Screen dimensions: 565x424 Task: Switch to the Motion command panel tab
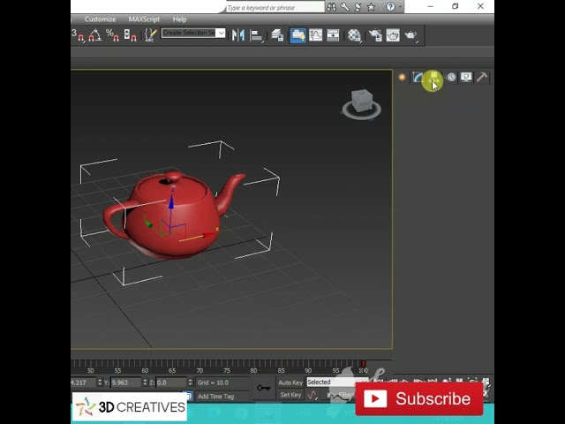click(451, 77)
